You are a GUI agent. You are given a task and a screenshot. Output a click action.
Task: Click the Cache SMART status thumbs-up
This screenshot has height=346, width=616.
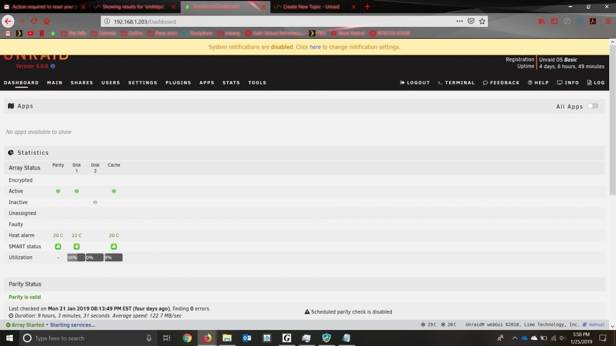(x=114, y=246)
